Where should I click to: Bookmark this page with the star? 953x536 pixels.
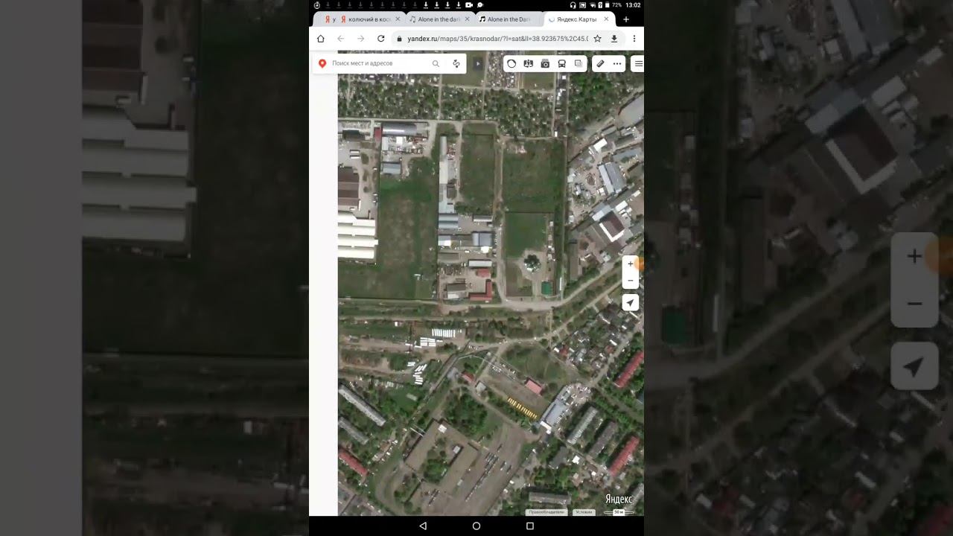597,39
